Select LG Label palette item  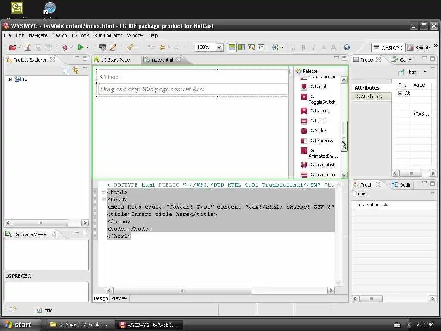pyautogui.click(x=314, y=87)
